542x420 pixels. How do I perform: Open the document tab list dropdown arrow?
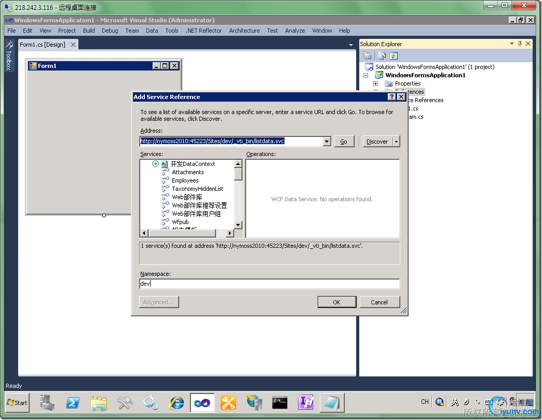[351, 45]
